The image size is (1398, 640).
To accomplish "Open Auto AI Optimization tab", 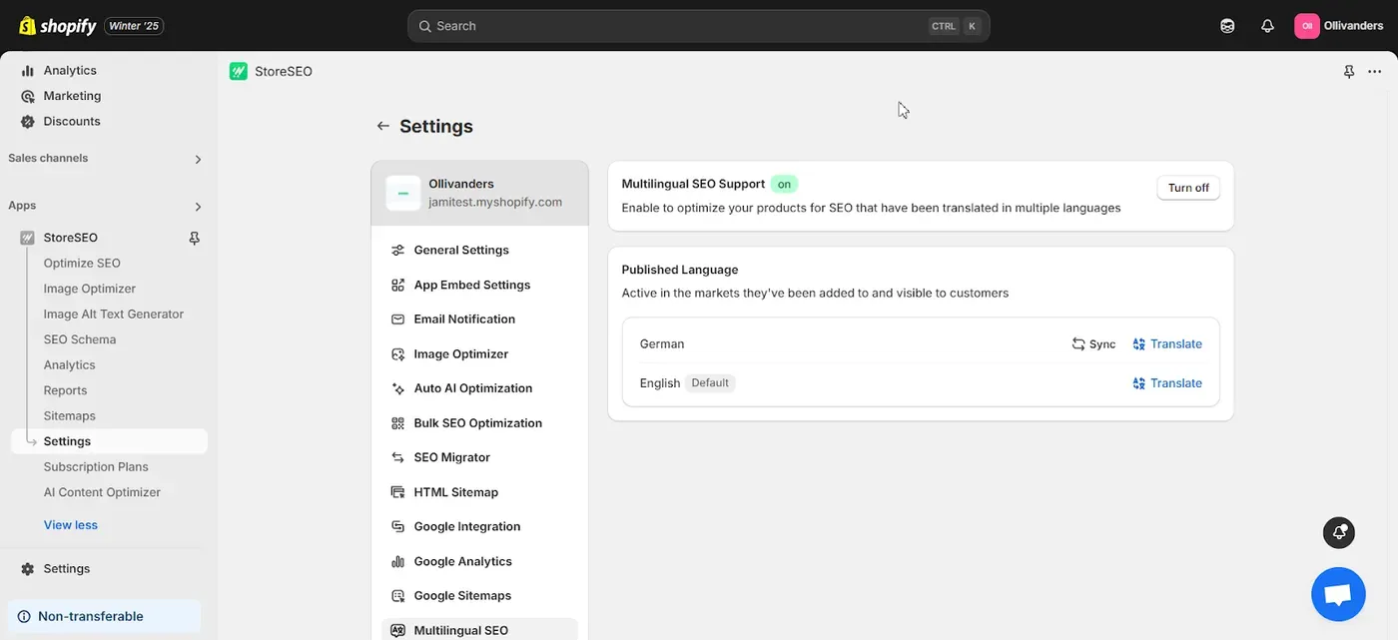I will click(x=479, y=388).
